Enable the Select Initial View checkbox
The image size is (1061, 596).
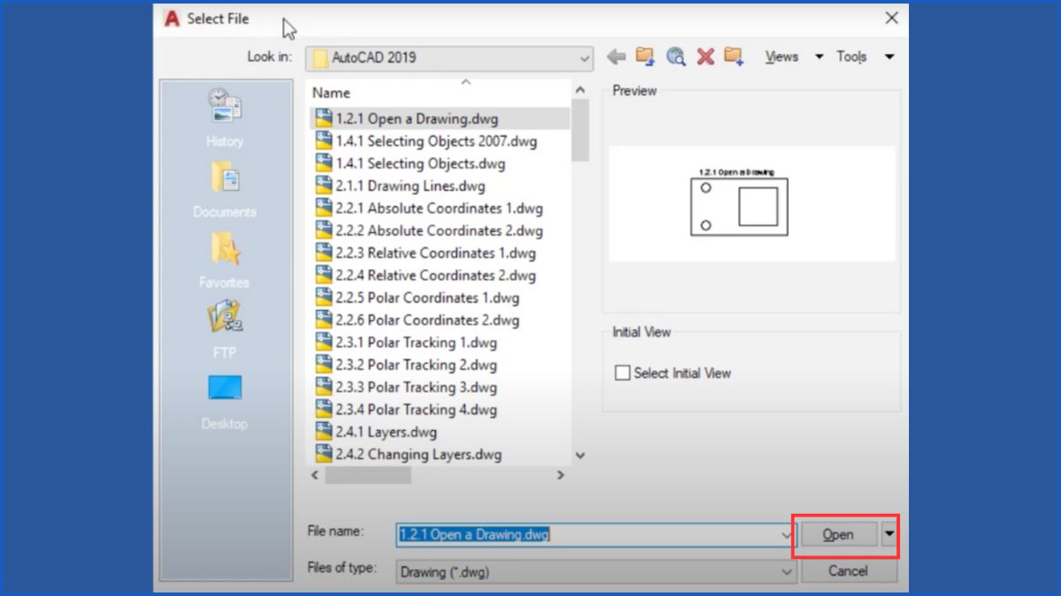622,373
